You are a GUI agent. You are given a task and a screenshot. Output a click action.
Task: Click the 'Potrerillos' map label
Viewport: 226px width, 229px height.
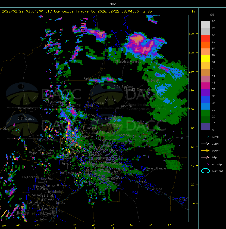(45, 150)
